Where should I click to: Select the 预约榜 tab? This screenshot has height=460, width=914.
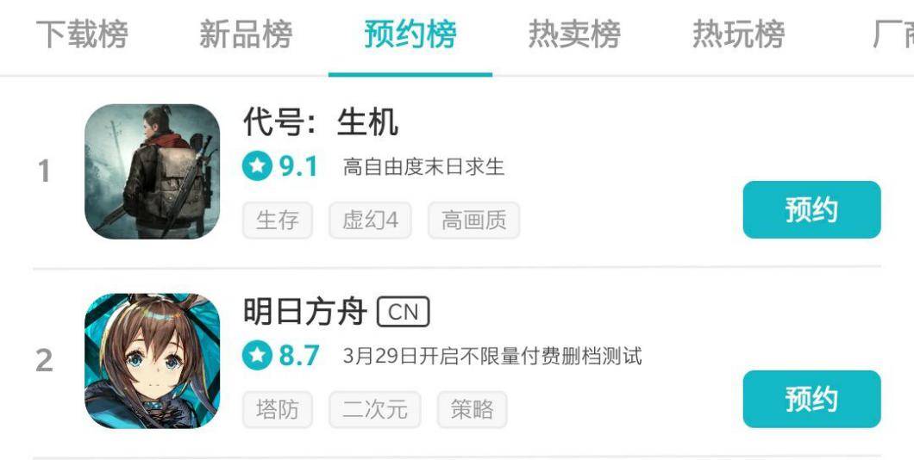point(410,34)
